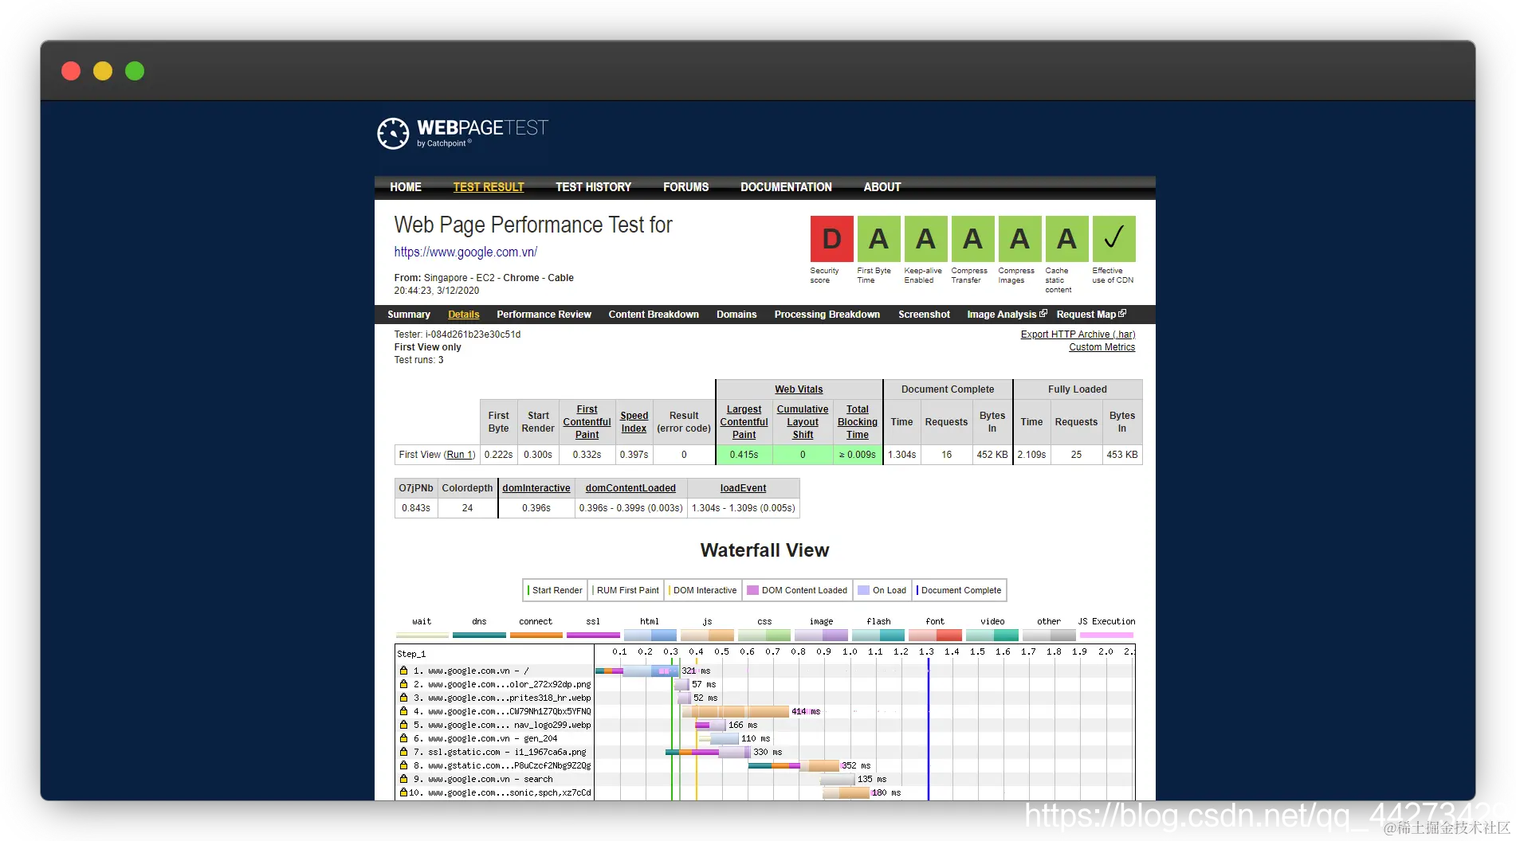Viewport: 1516px width, 841px height.
Task: Open the Run 1 link
Action: point(459,455)
